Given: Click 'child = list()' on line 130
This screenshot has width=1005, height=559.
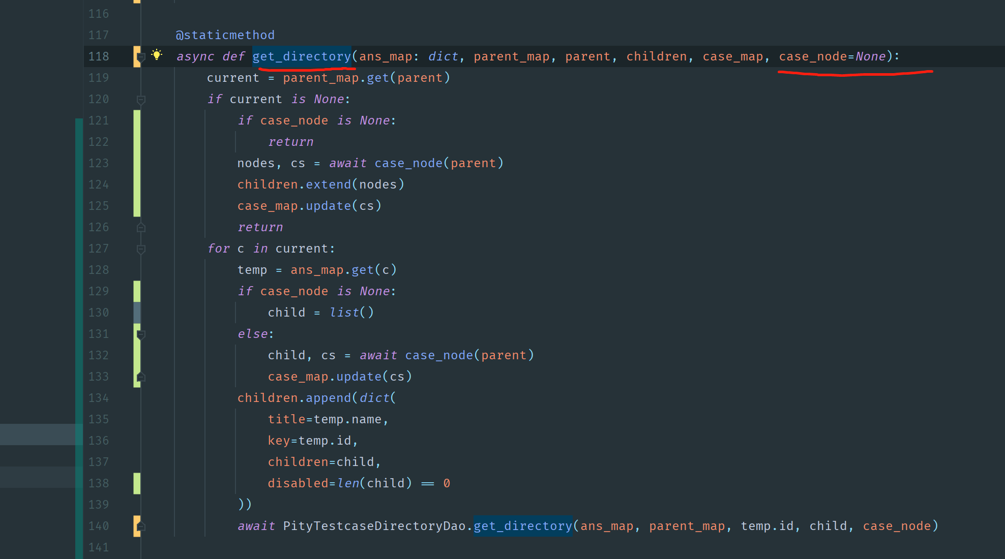Looking at the screenshot, I should (321, 313).
